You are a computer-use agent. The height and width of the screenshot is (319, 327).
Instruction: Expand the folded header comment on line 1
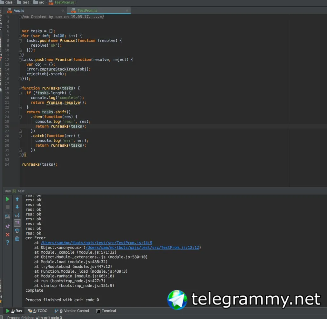tap(20, 17)
